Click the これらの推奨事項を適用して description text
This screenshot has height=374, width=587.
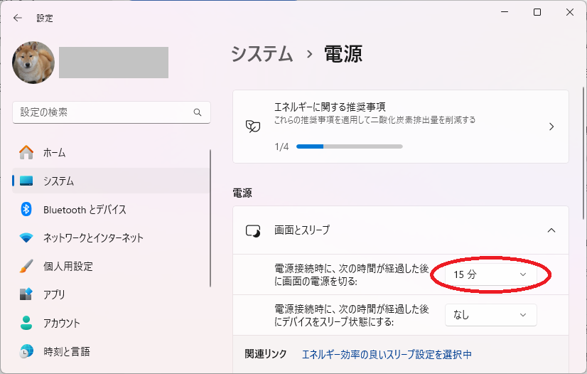pyautogui.click(x=375, y=119)
